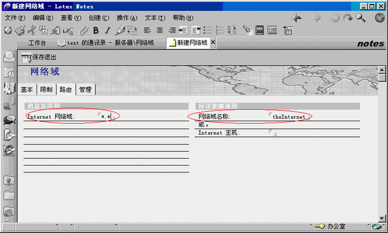Screen dimensions: 388x233
Task: Close the 新建网络域 tab
Action: [213, 43]
